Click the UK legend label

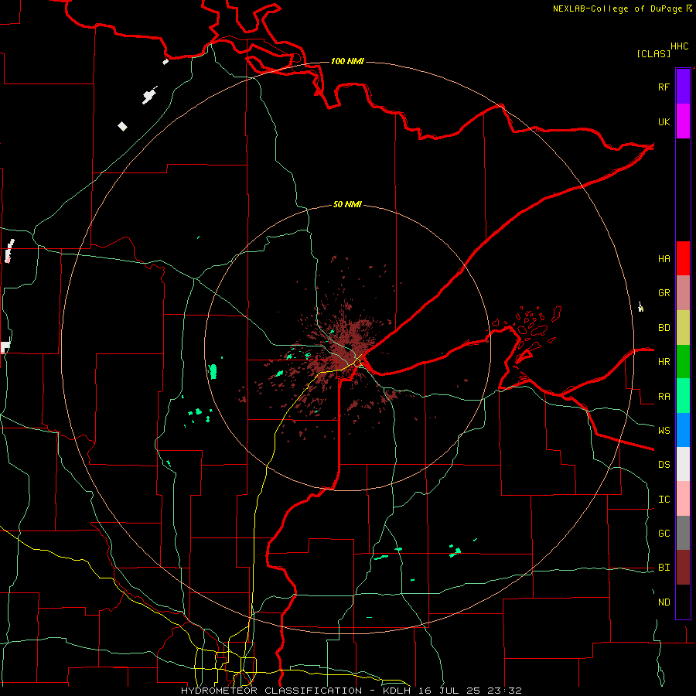[x=664, y=121]
